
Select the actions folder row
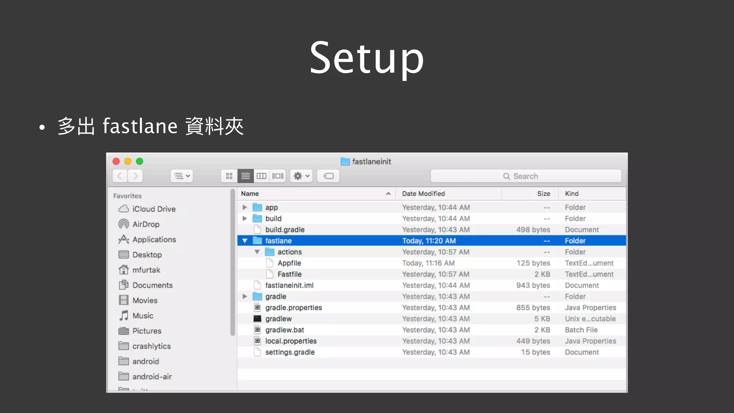click(432, 252)
